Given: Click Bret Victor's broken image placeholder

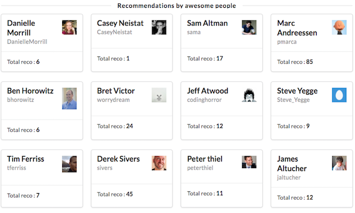Looking at the screenshot, I should pyautogui.click(x=159, y=95).
